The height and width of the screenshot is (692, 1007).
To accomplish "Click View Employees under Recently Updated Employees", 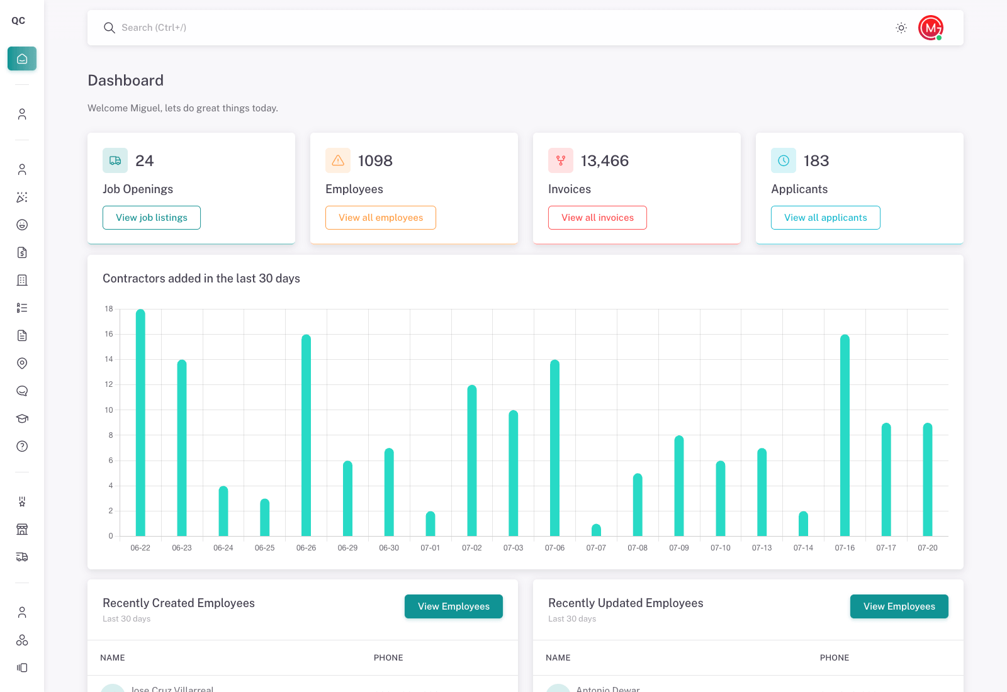I will tap(899, 606).
